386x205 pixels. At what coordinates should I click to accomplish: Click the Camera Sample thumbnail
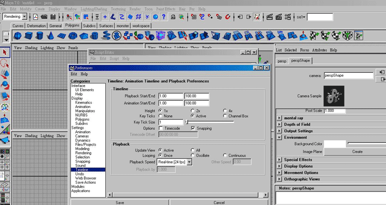(x=334, y=96)
